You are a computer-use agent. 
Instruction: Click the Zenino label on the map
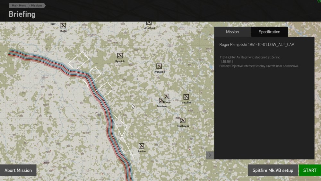142,151
